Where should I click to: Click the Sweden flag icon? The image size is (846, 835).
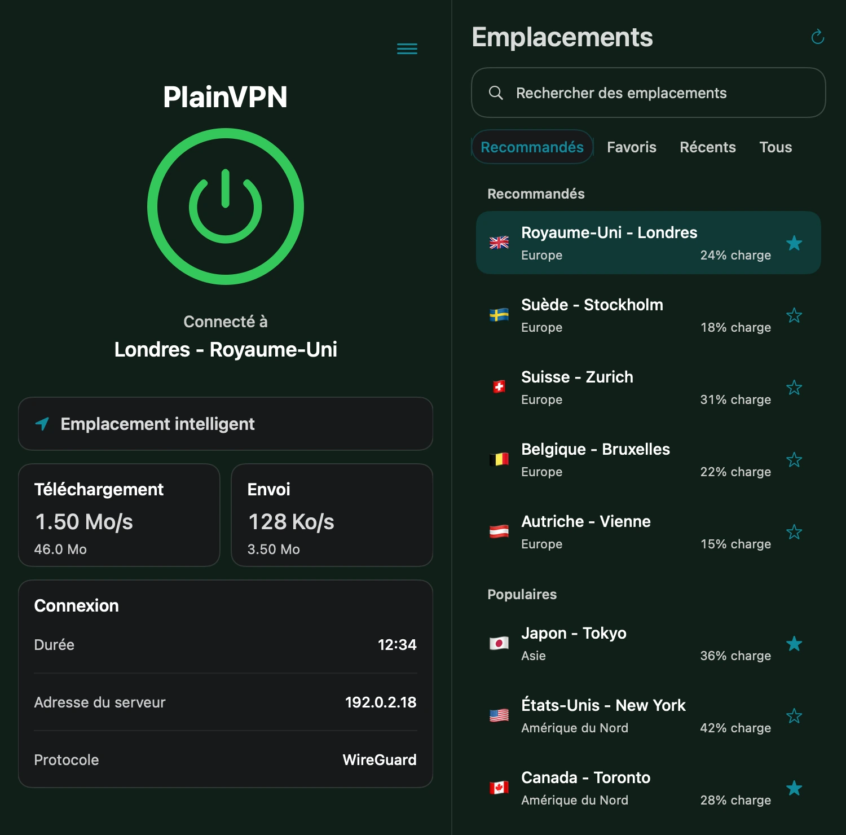(x=499, y=315)
